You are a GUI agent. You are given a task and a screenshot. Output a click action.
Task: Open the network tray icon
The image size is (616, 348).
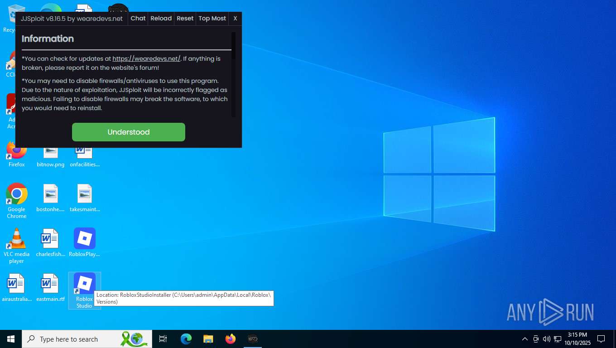click(558, 339)
